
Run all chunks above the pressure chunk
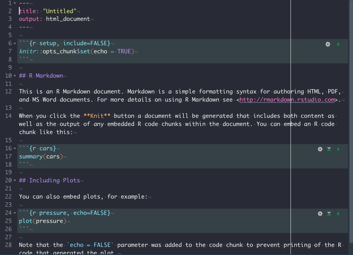pos(329,214)
